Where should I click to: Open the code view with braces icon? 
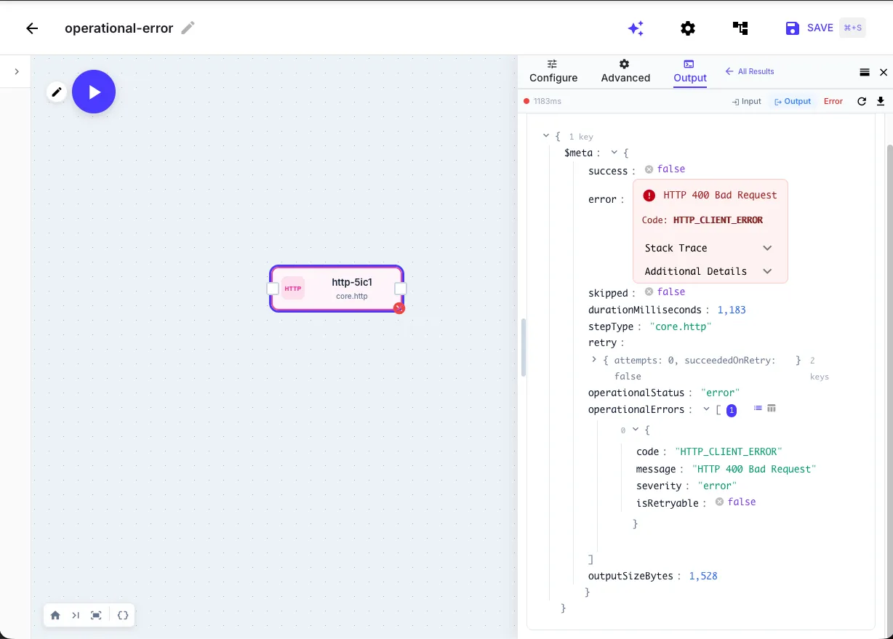point(123,615)
